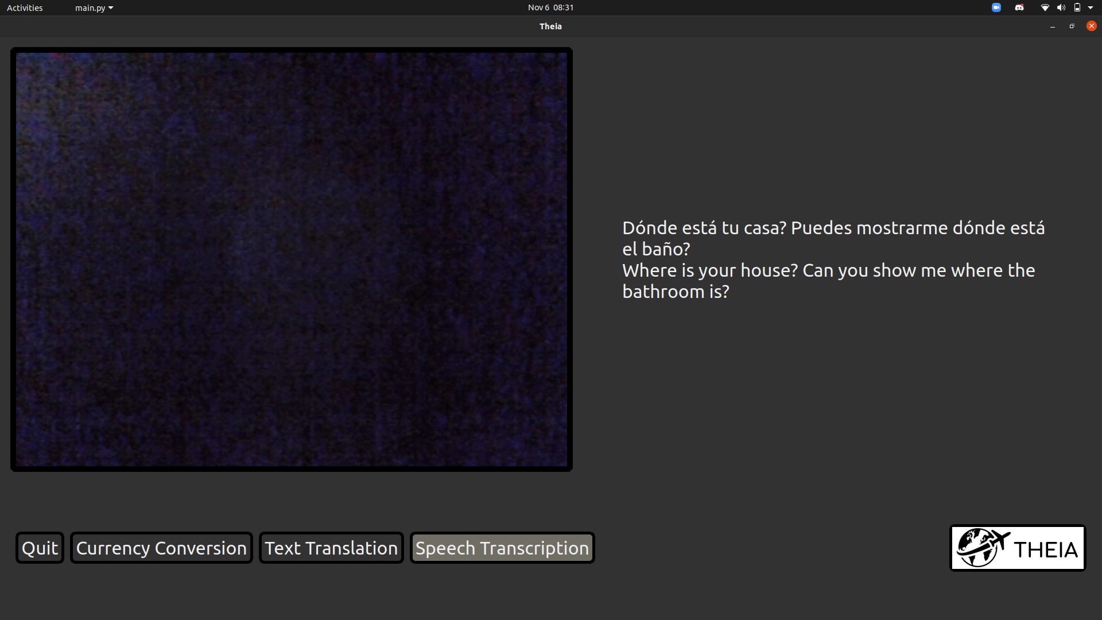Switch to Text Translation mode
The height and width of the screenshot is (620, 1102).
[331, 548]
